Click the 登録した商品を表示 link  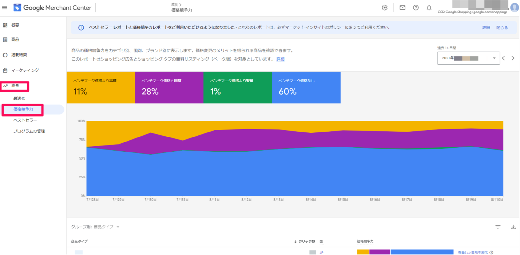tap(473, 252)
